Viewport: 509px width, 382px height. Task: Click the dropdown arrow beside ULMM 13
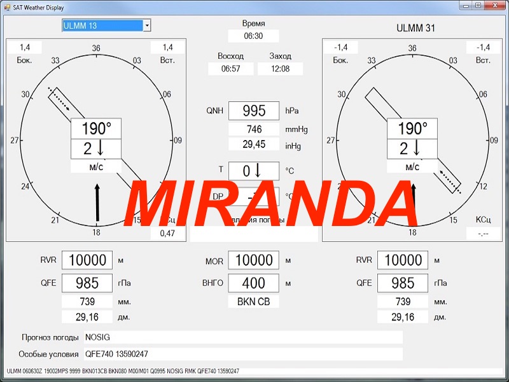click(147, 25)
